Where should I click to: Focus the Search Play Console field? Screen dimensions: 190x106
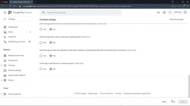80,12
